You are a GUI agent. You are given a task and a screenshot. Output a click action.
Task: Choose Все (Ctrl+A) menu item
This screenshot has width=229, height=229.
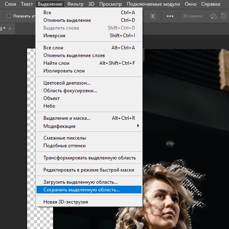click(89, 13)
